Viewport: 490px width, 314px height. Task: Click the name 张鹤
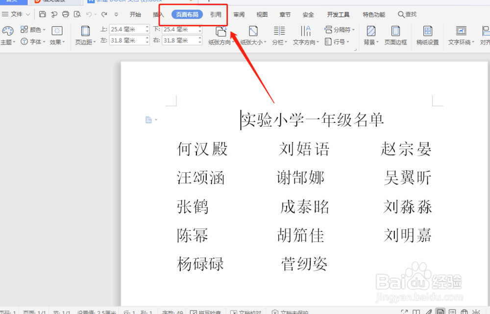click(193, 207)
